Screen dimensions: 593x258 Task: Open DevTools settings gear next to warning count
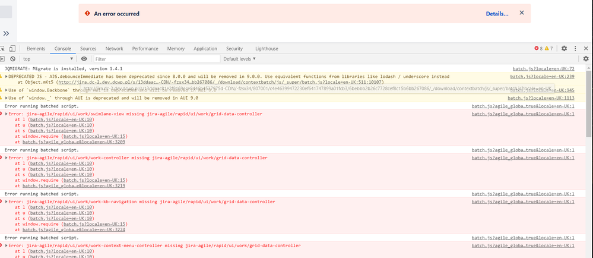pos(564,49)
